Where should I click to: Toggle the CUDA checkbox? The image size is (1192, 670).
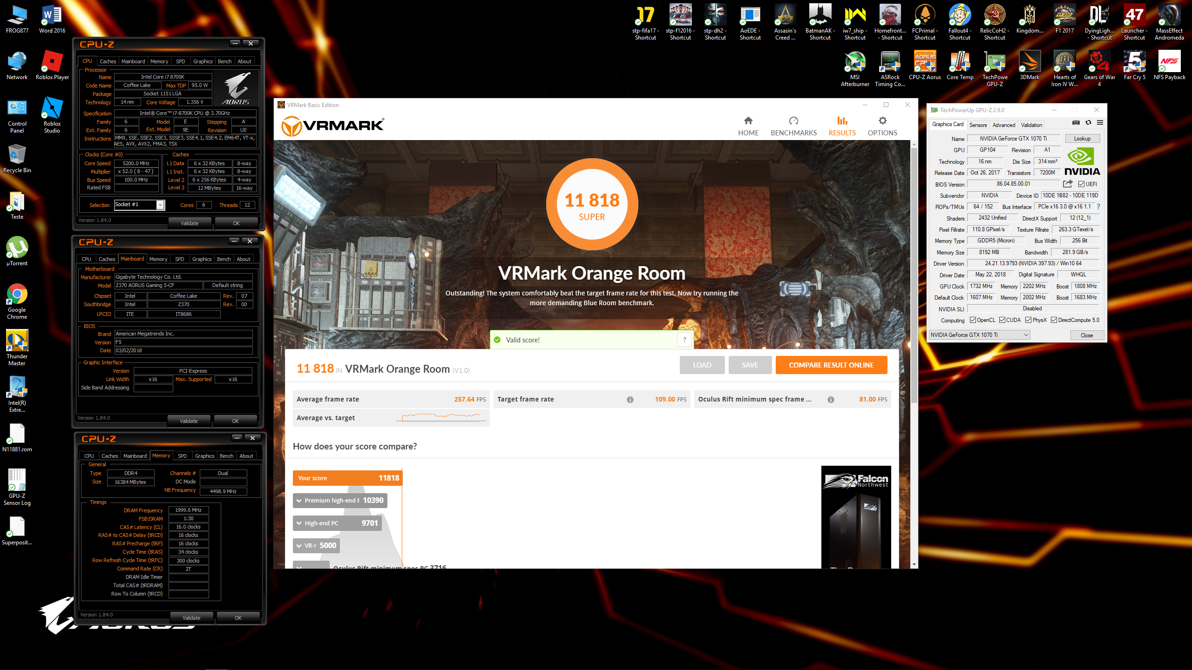pos(1002,320)
